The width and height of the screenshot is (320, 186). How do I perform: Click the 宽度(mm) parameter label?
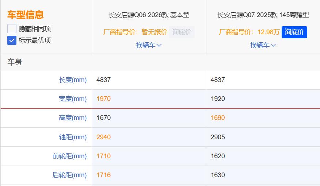pos(73,99)
